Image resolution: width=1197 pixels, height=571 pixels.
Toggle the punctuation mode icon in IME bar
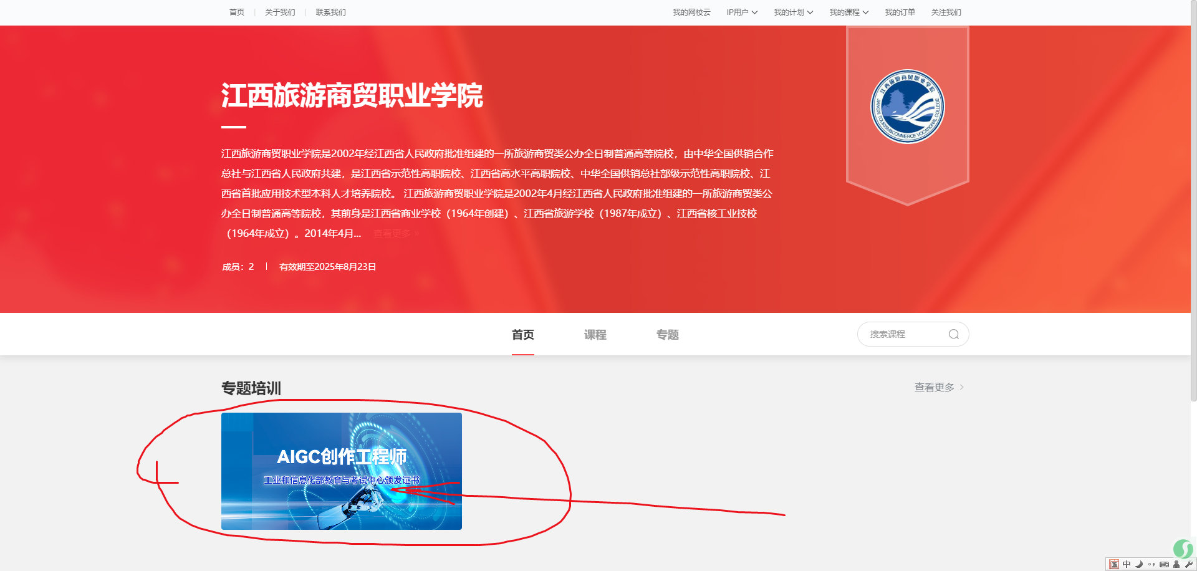click(1151, 564)
